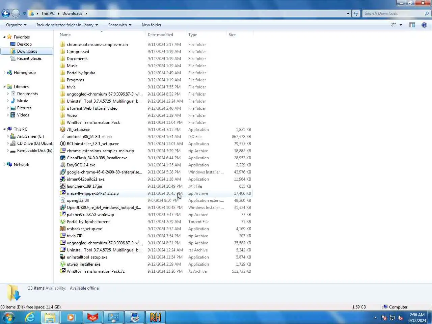Click the Back navigation arrow button
Image resolution: width=432 pixels, height=324 pixels.
pos(6,13)
